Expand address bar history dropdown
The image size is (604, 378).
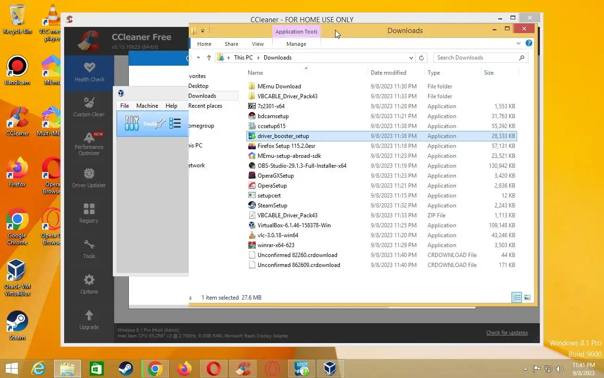pyautogui.click(x=411, y=58)
